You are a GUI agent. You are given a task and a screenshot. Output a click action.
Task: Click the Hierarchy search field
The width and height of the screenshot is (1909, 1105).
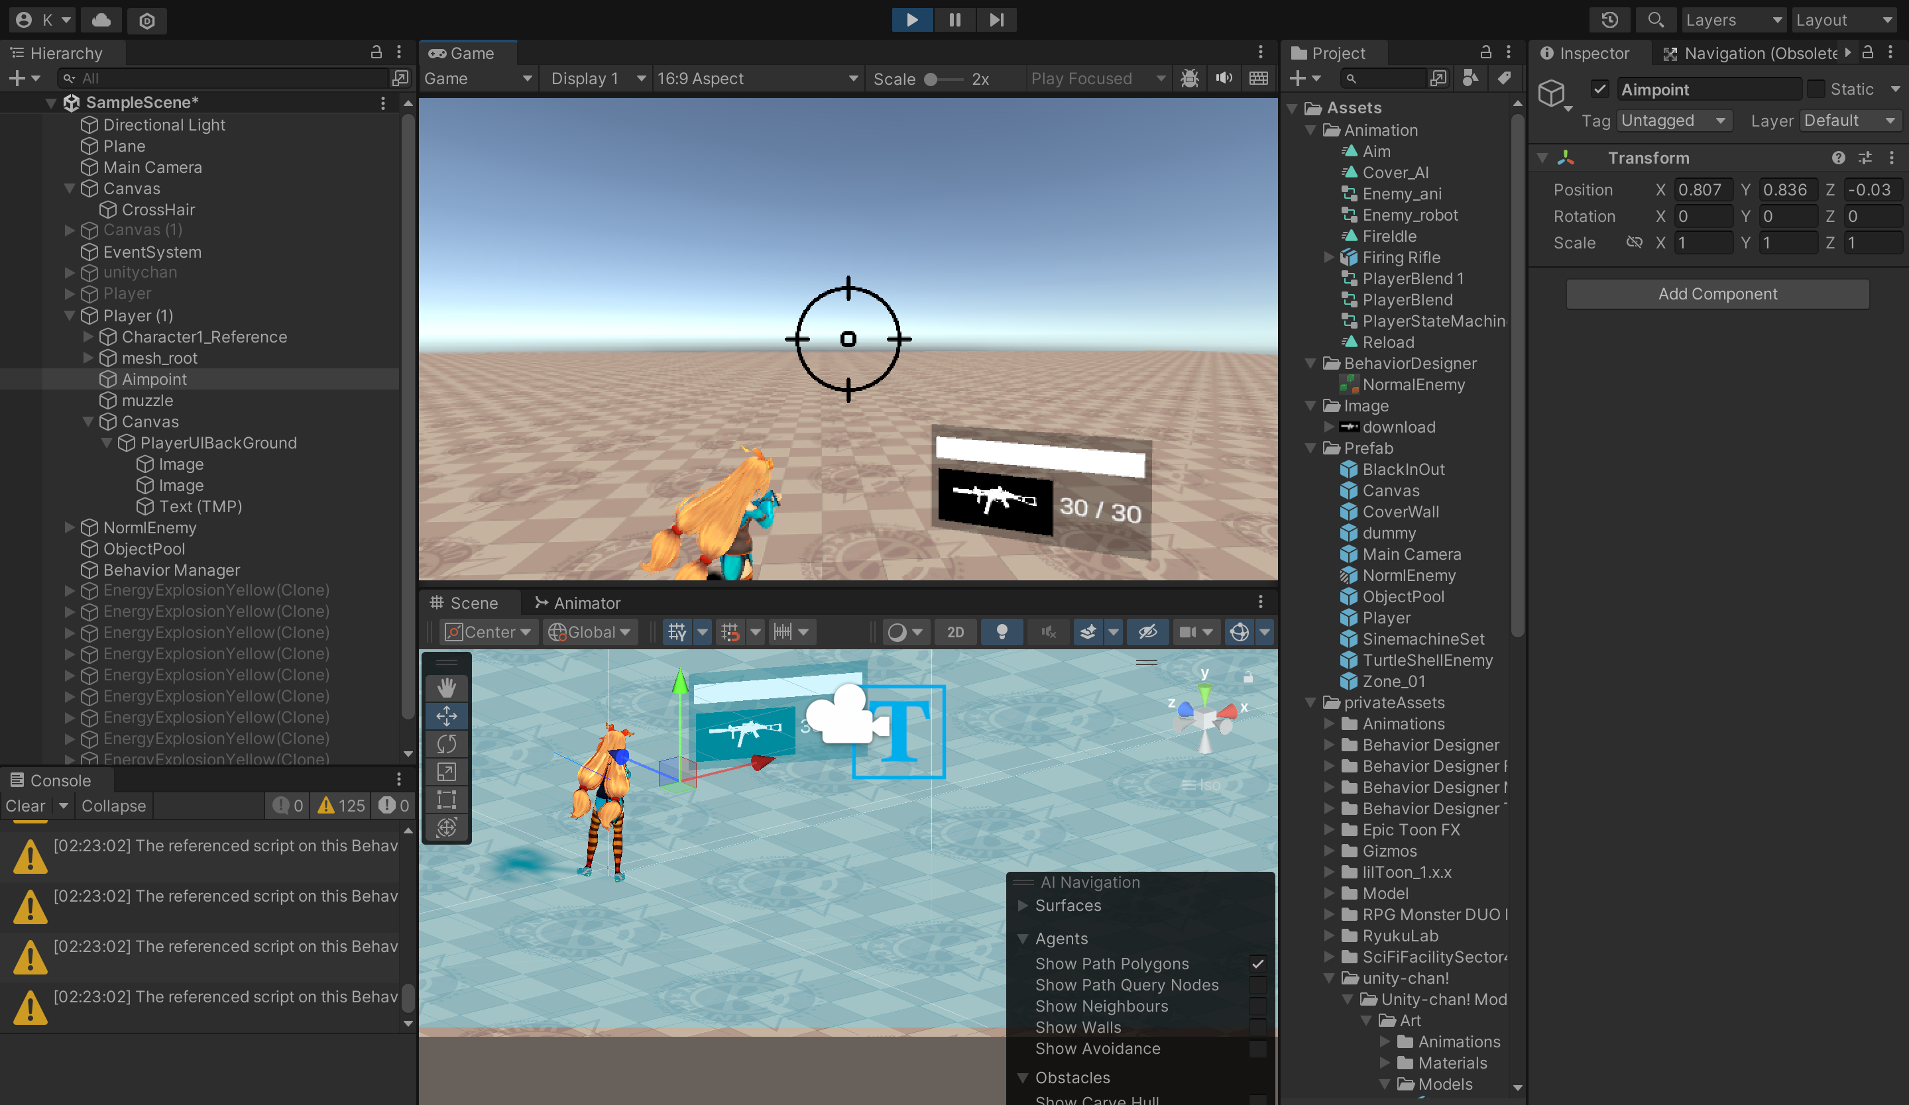[224, 78]
